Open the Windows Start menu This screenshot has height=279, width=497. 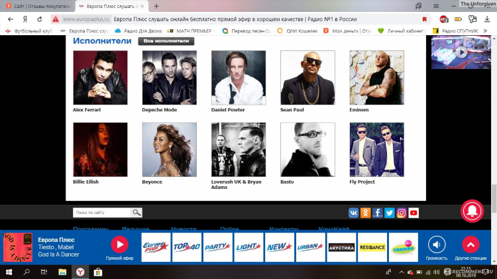9,272
